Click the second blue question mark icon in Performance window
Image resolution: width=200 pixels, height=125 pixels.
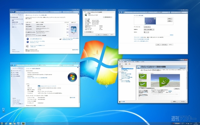coord(28,42)
